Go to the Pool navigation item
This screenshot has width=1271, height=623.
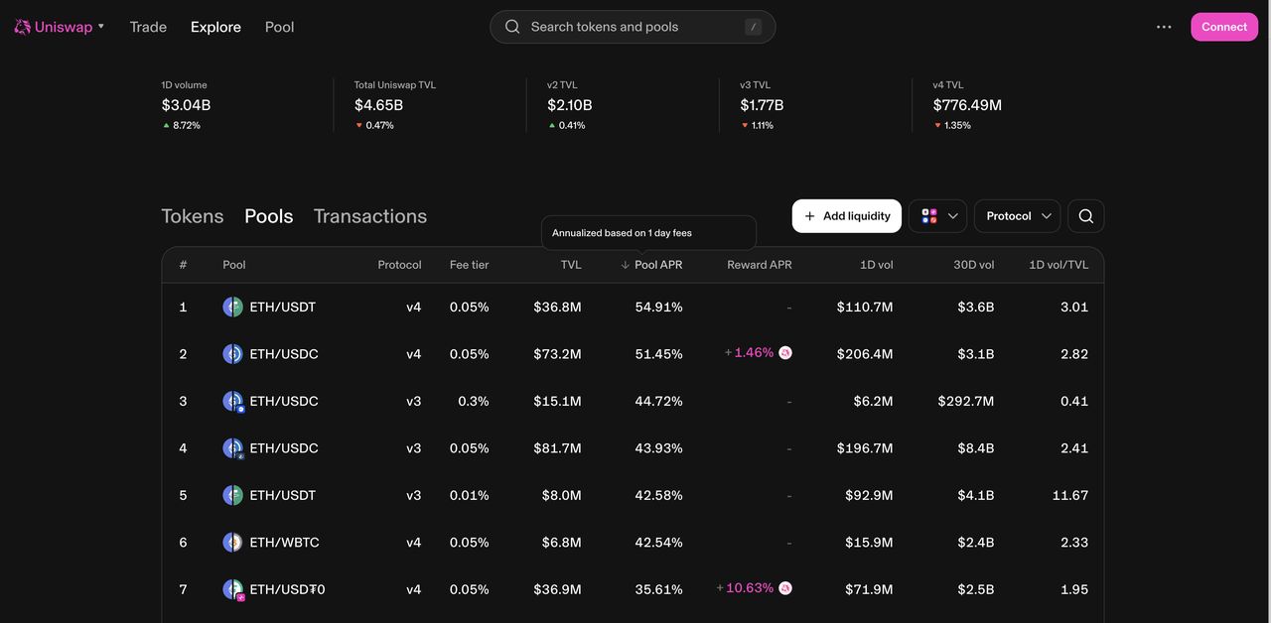[x=279, y=27]
